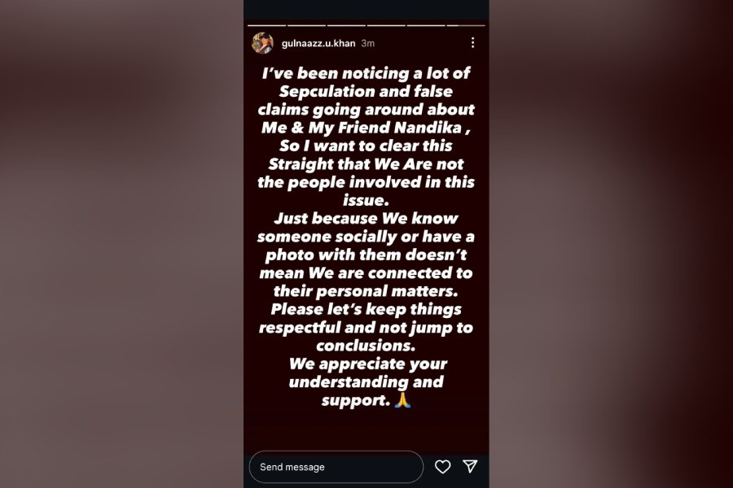Share the story via paper plane icon
The height and width of the screenshot is (488, 733).
coord(470,466)
